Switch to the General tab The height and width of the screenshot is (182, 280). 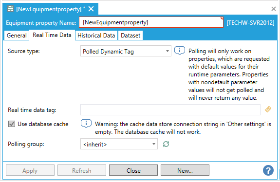(17, 36)
